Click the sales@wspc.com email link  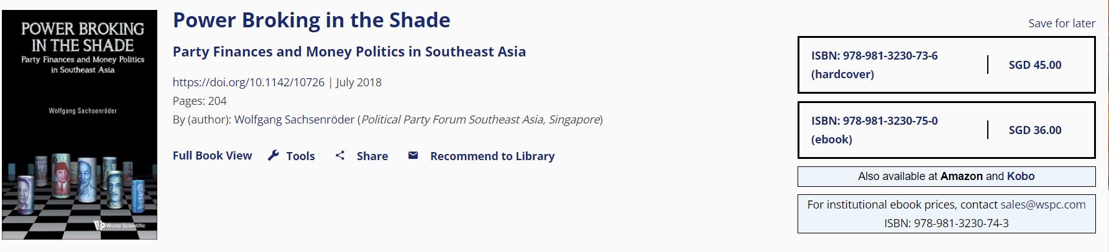(1042, 205)
